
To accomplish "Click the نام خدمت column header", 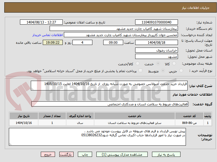I will coord(135,116).
